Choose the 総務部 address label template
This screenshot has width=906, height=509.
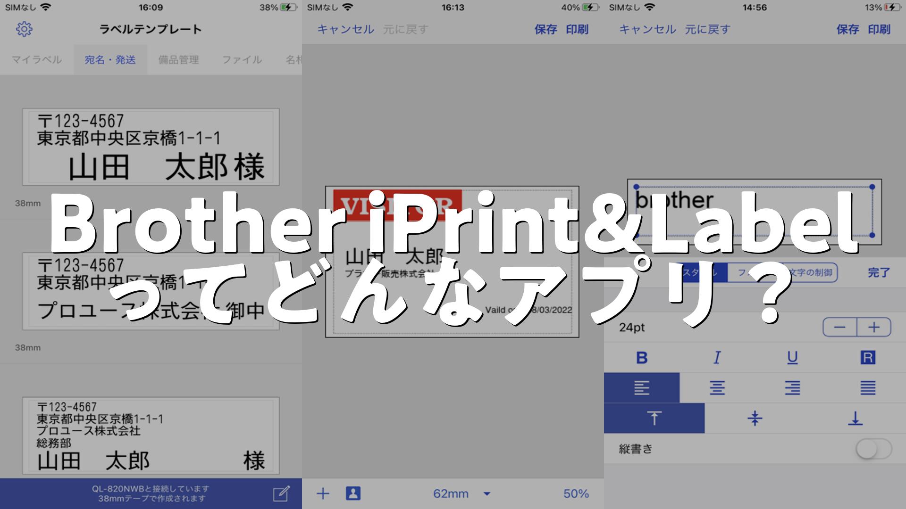pos(151,435)
